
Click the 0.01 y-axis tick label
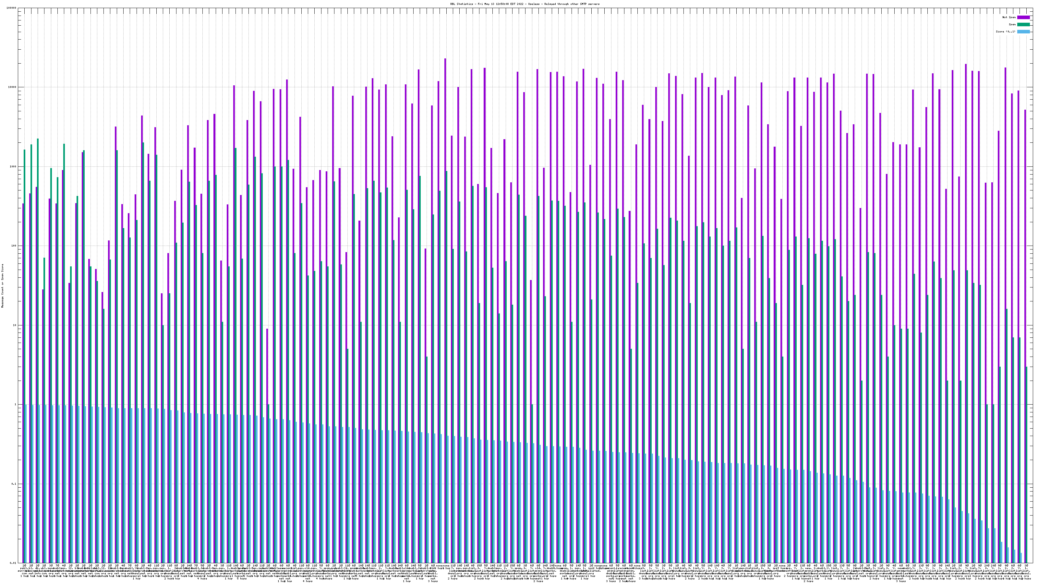[14, 563]
